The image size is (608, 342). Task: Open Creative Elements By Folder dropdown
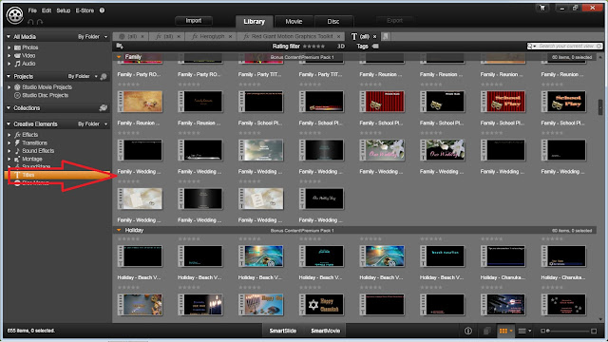click(93, 124)
